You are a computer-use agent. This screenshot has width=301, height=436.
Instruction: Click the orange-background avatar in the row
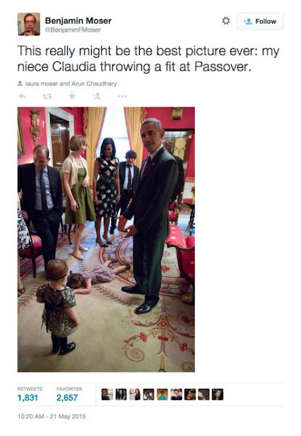(x=163, y=394)
